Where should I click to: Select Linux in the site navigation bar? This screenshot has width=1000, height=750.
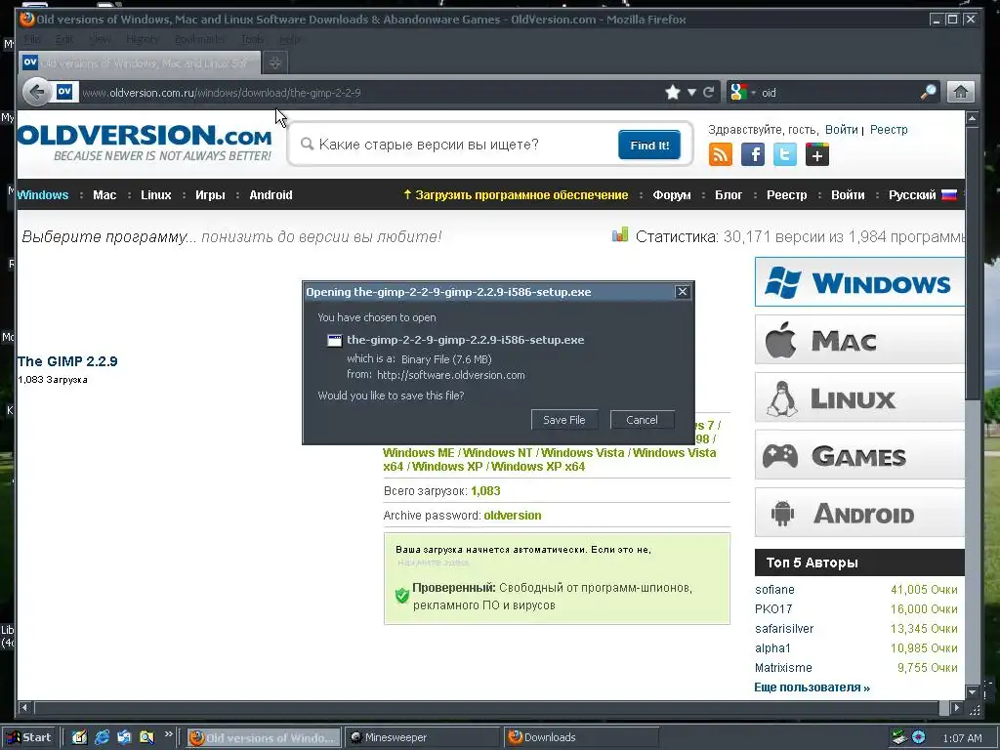156,195
